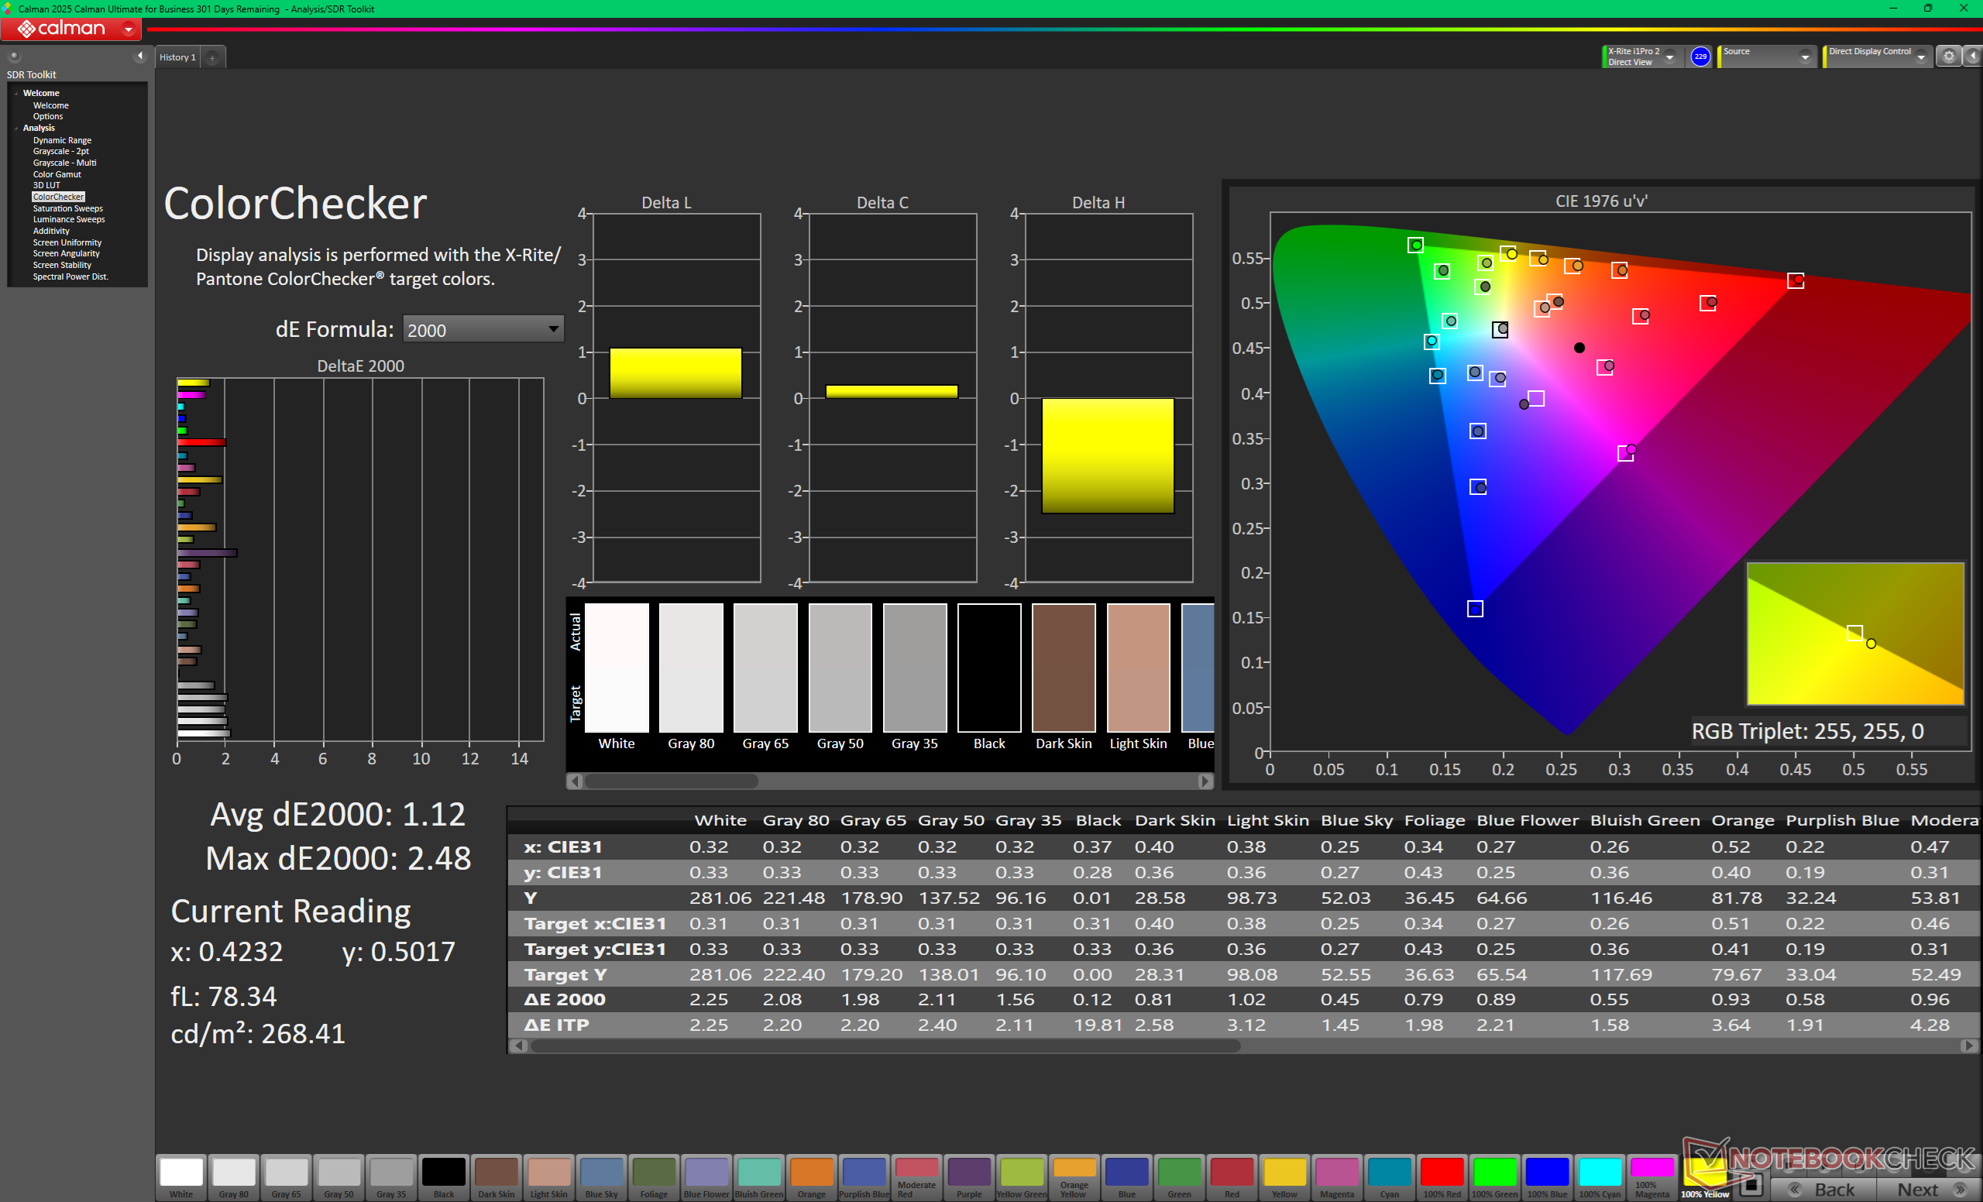The width and height of the screenshot is (1983, 1202).
Task: Click the settings gear icon
Action: pos(1948,57)
